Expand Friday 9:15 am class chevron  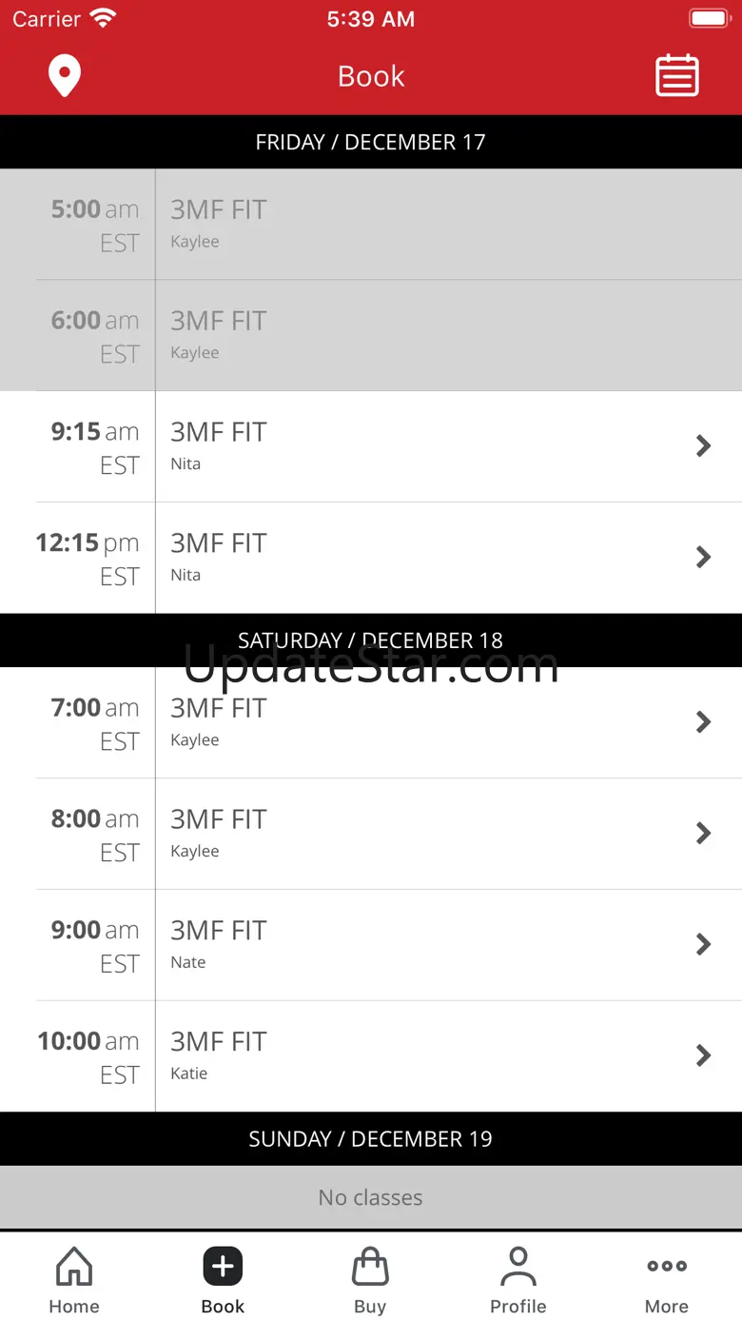tap(704, 445)
